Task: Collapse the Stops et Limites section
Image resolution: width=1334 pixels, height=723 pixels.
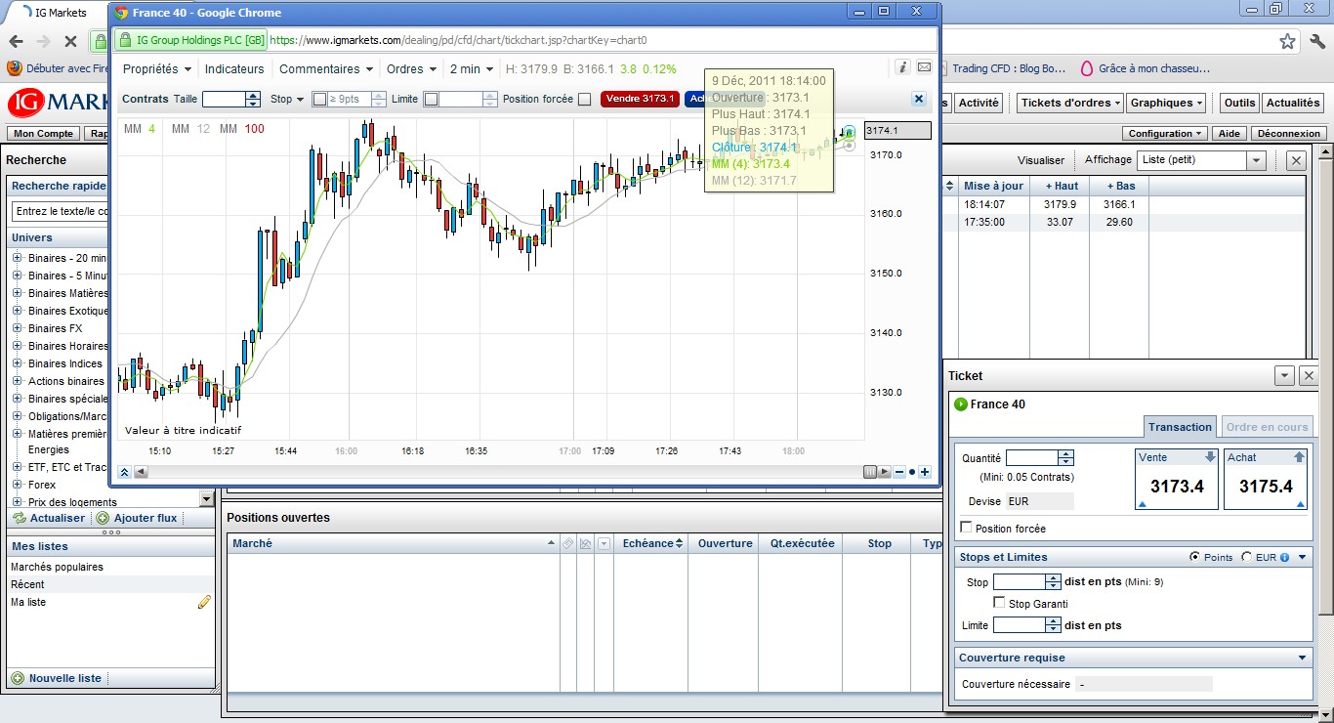Action: [x=1302, y=557]
